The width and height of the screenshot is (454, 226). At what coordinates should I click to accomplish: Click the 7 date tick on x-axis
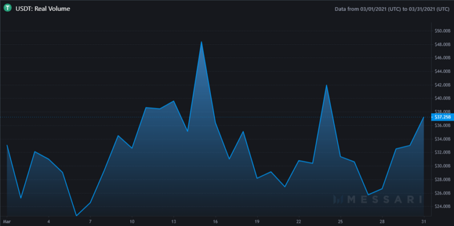pyautogui.click(x=90, y=222)
